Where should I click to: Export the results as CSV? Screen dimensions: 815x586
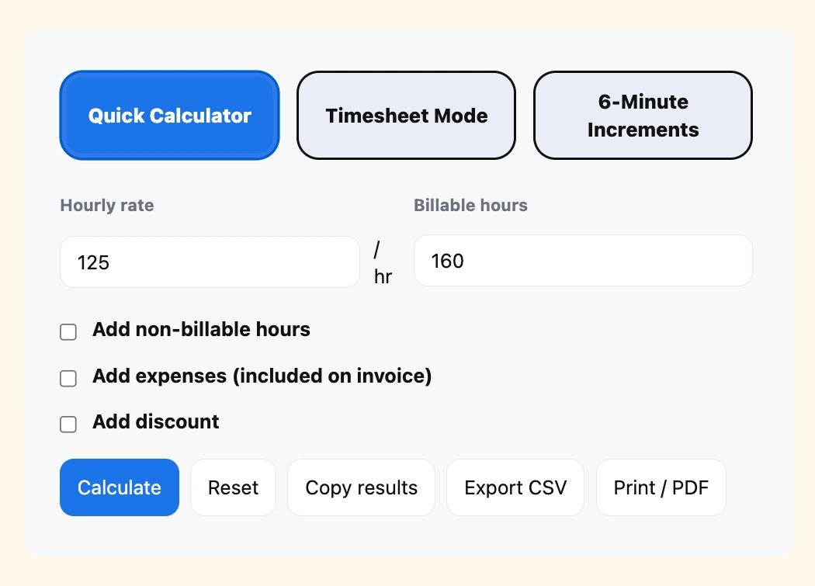[x=515, y=487]
